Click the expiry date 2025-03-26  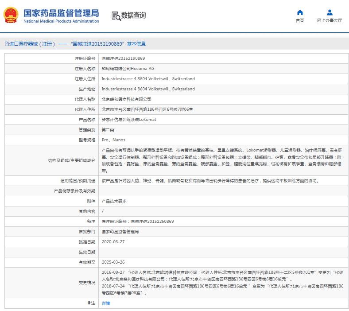pos(113,262)
